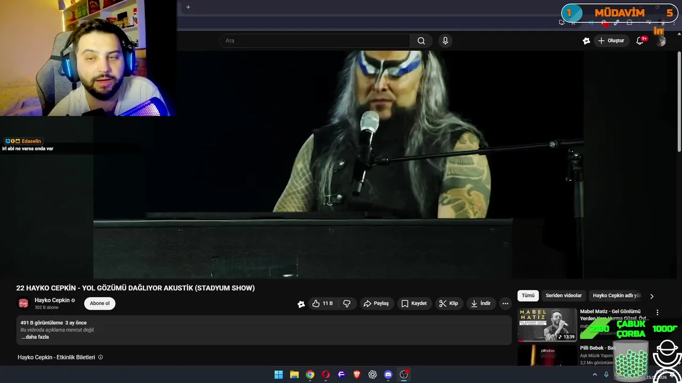Open the YouTube account avatar menu
This screenshot has height=383, width=682.
pyautogui.click(x=661, y=41)
